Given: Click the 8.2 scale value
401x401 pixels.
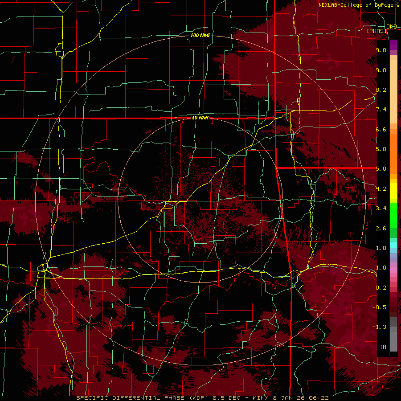Looking at the screenshot, I should click(381, 90).
